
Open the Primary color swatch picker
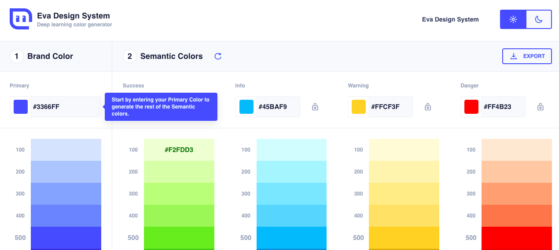point(21,107)
